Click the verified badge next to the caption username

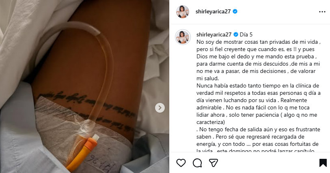236,34
